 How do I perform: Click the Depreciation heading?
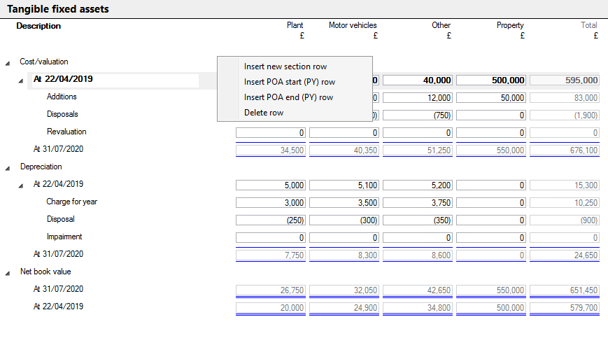pos(41,167)
